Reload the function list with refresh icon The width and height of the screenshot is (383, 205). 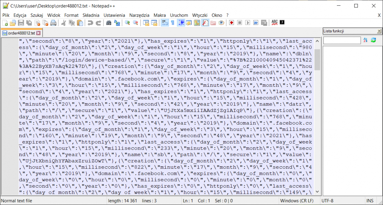373,41
